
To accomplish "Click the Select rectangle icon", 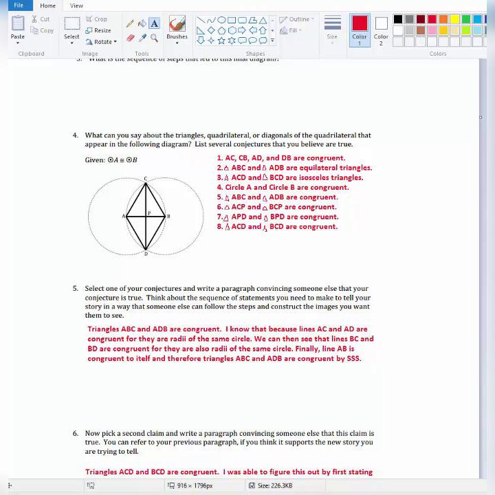I will (72, 23).
